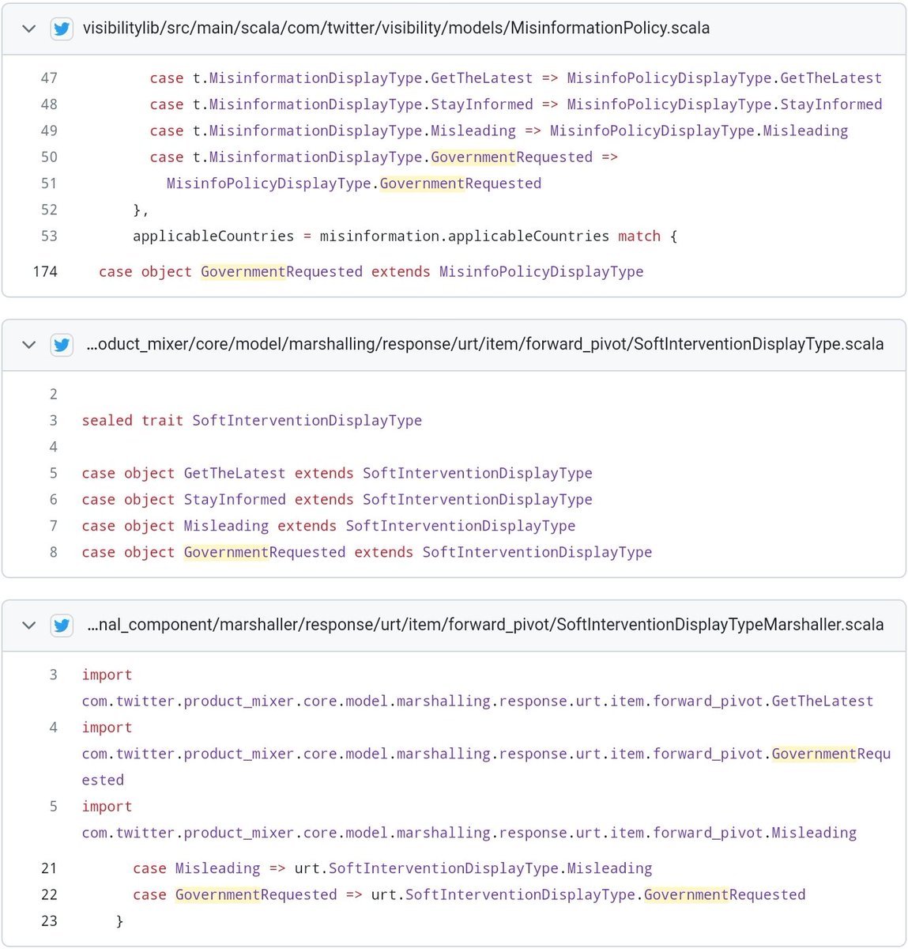This screenshot has width=908, height=949.
Task: Collapse the MisinformationPolicy.scala result
Action: tap(29, 28)
